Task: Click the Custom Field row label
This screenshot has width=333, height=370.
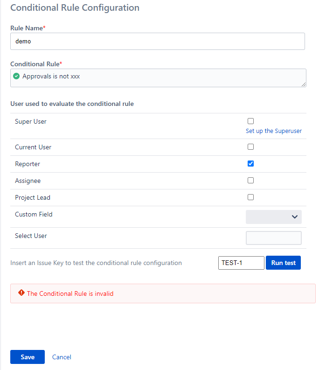Action: (34, 215)
